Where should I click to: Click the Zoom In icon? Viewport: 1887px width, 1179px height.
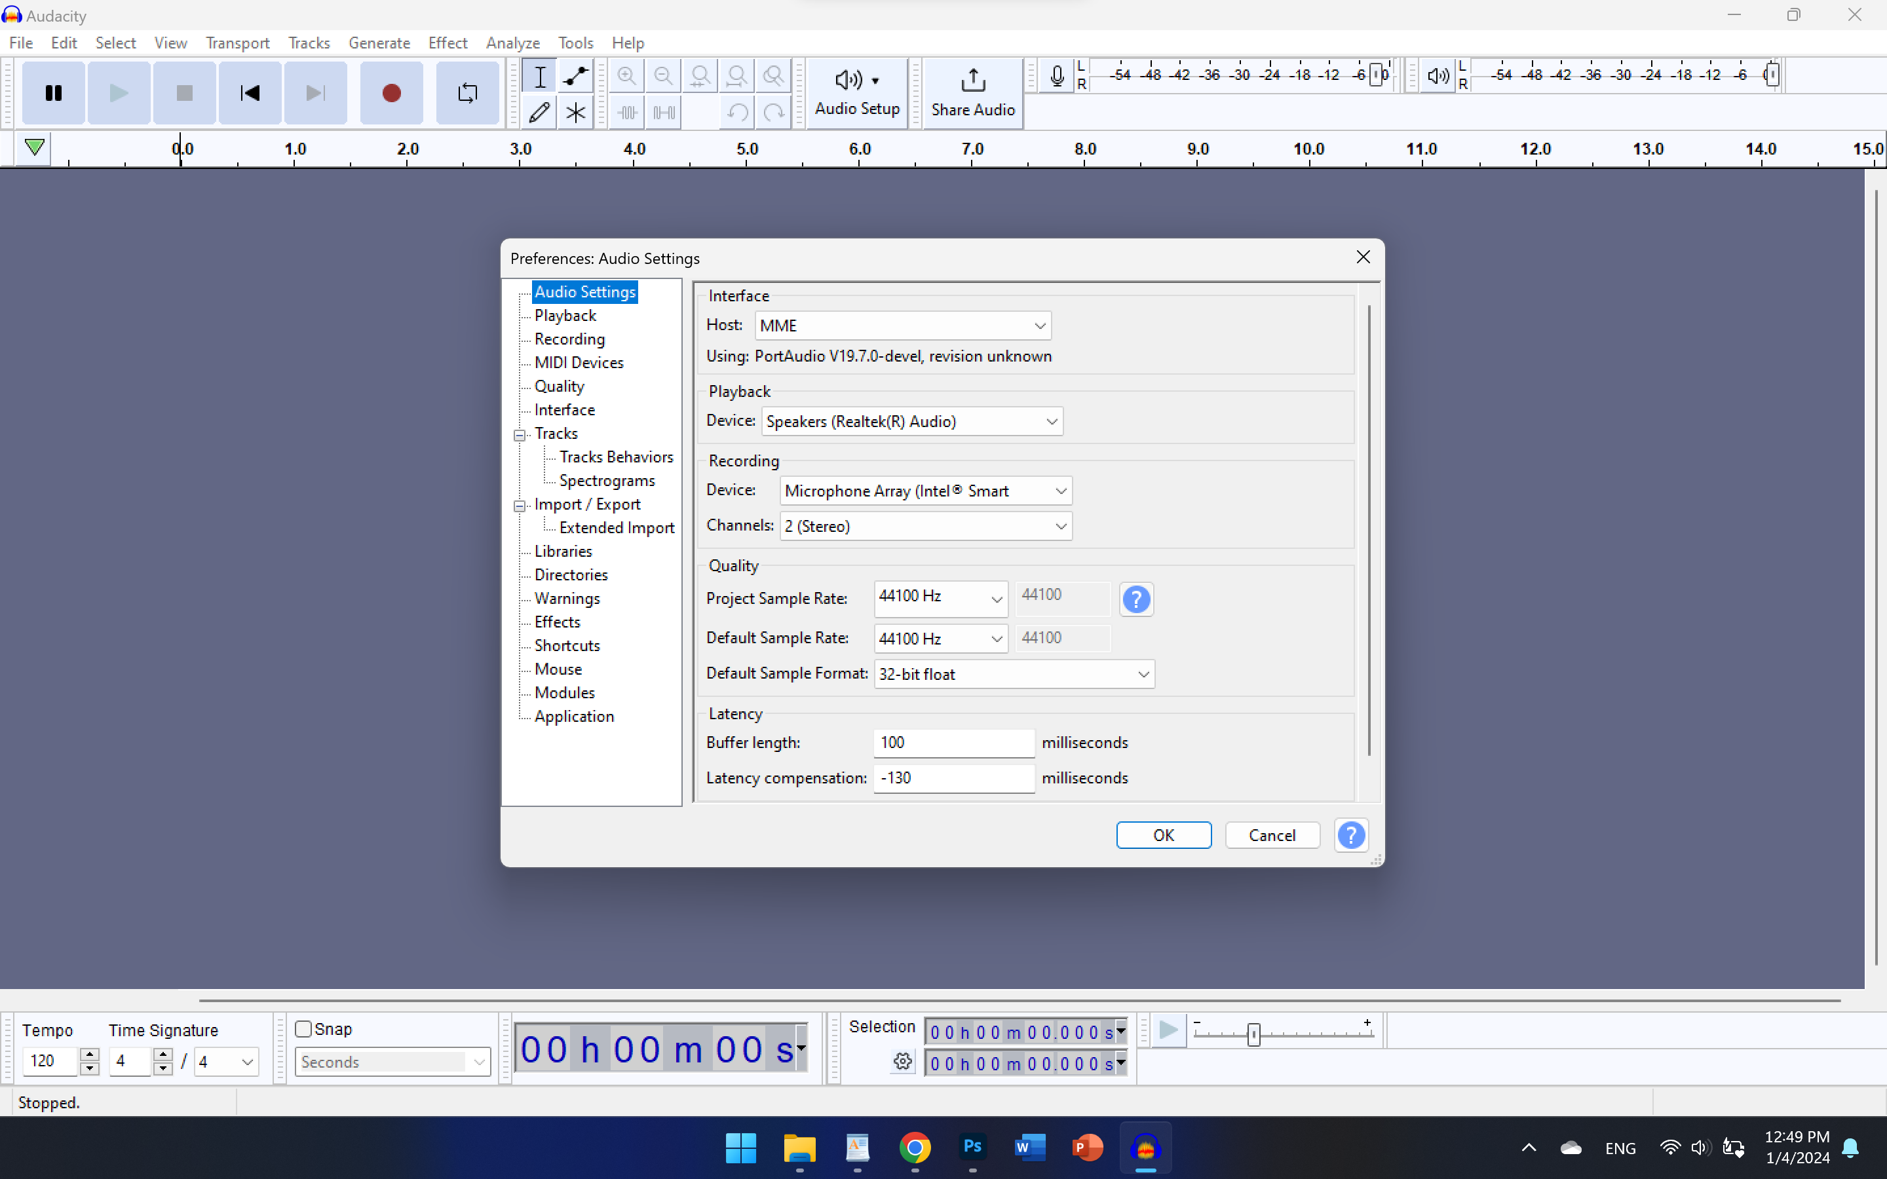627,77
